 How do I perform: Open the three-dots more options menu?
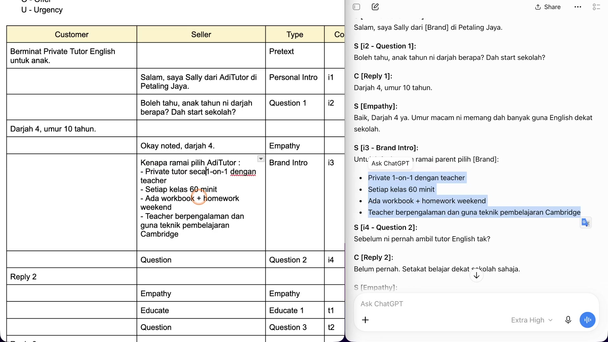pos(578,7)
